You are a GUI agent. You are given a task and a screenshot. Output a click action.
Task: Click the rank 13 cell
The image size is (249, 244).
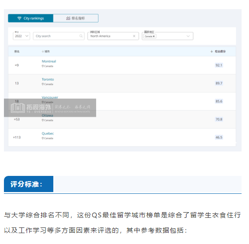17,83
